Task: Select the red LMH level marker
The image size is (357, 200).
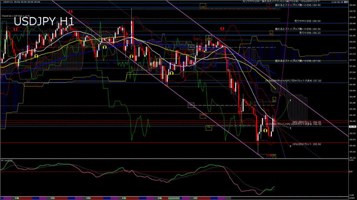Action: [x=197, y=39]
